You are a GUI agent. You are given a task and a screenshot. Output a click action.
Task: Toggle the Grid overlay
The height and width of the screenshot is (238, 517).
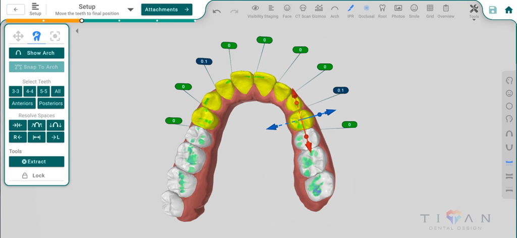pyautogui.click(x=430, y=11)
